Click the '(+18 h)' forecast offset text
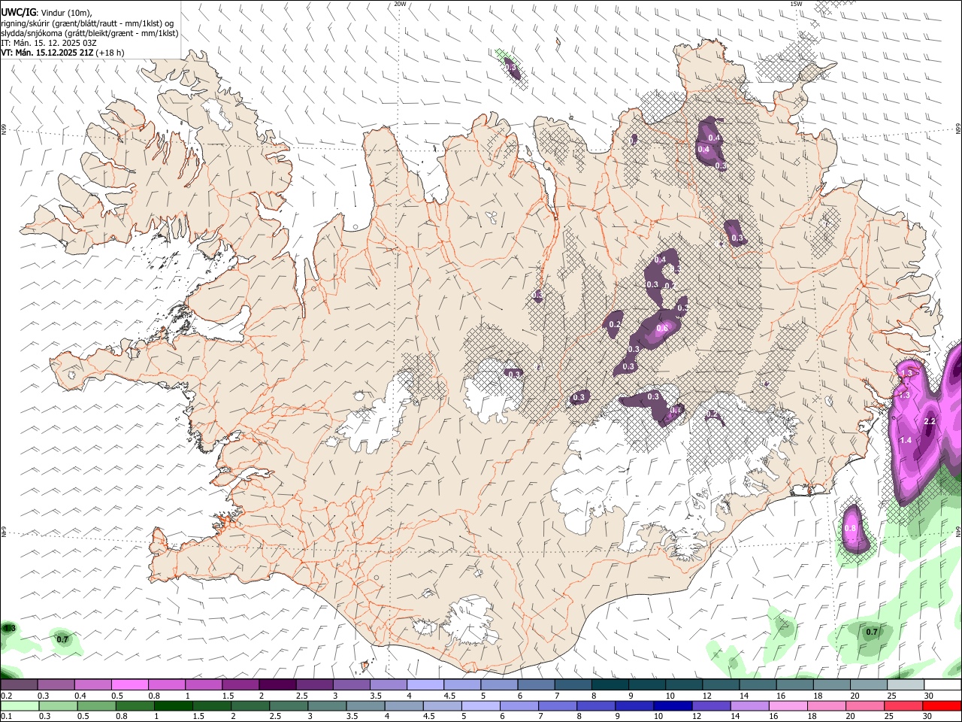This screenshot has height=722, width=962. [110, 53]
